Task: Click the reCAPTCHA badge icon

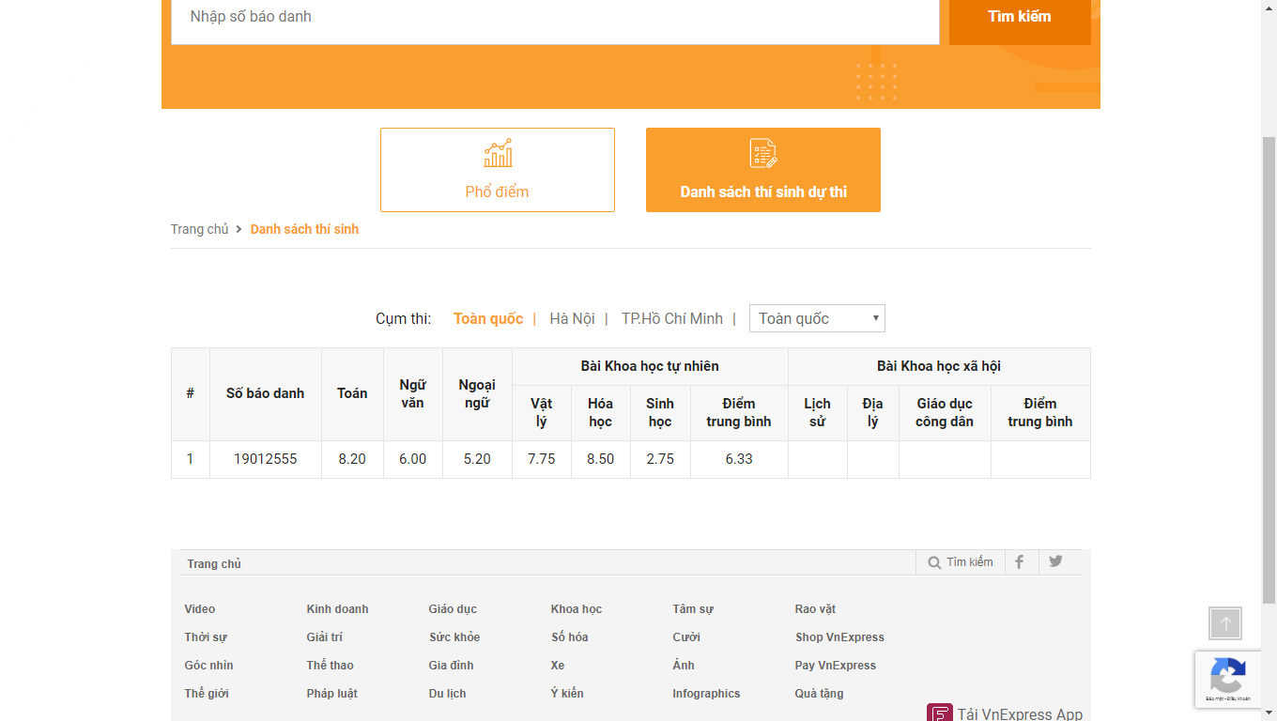Action: click(1227, 675)
